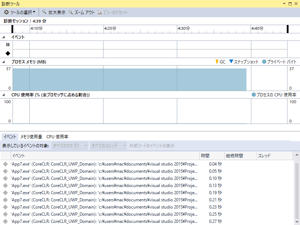Open the 診断ツール window position dropdown arrow
Viewport: 300px width, 225px height.
click(284, 4)
